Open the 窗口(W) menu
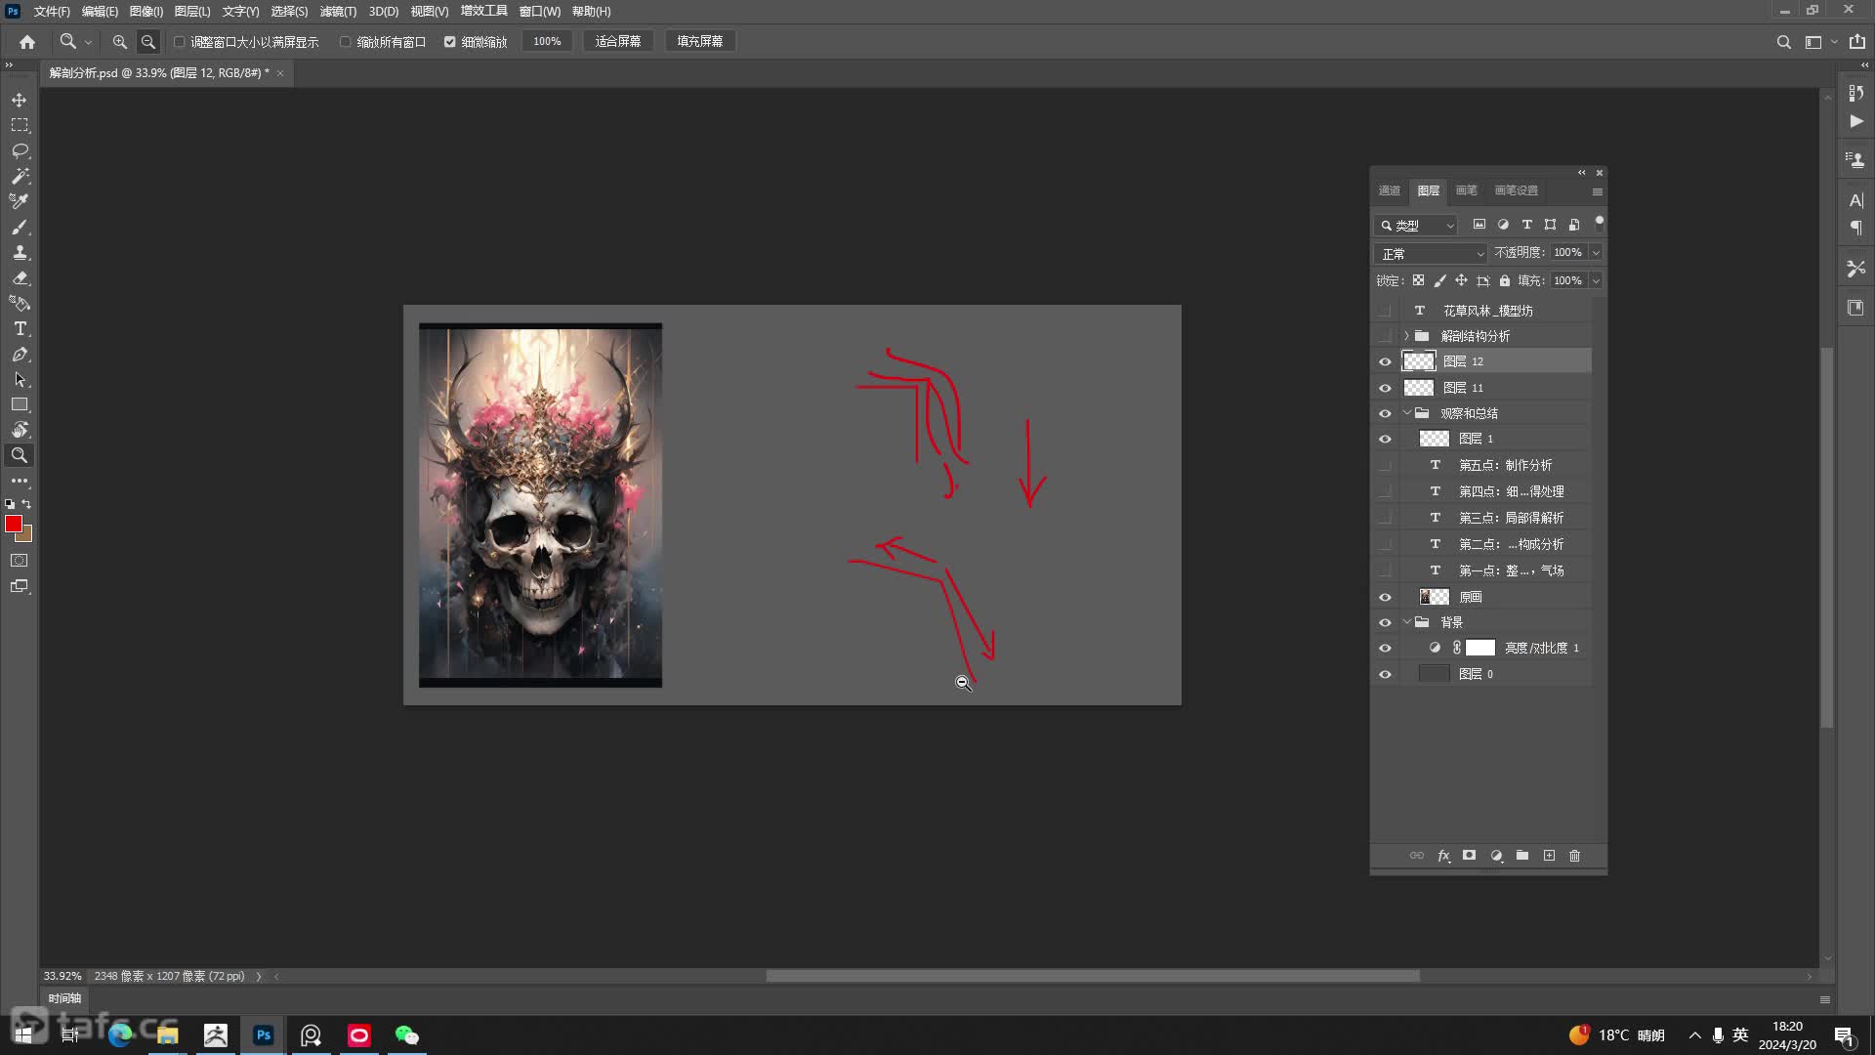Viewport: 1875px width, 1055px height. click(x=539, y=12)
